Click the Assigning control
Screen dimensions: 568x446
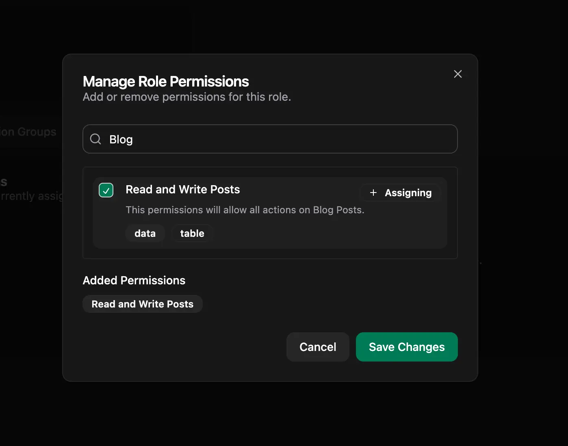coord(400,193)
